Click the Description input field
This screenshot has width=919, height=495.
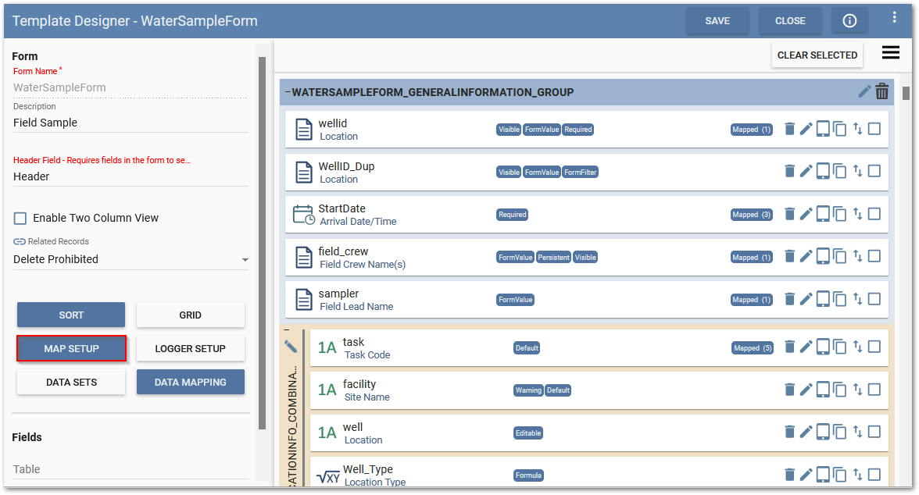tap(131, 123)
